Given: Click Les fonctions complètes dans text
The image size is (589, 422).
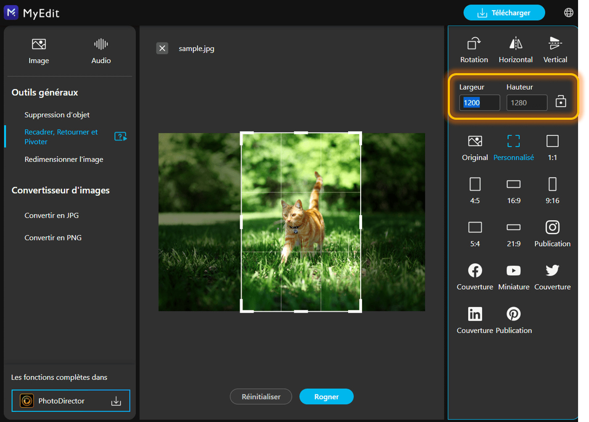Looking at the screenshot, I should tap(59, 377).
